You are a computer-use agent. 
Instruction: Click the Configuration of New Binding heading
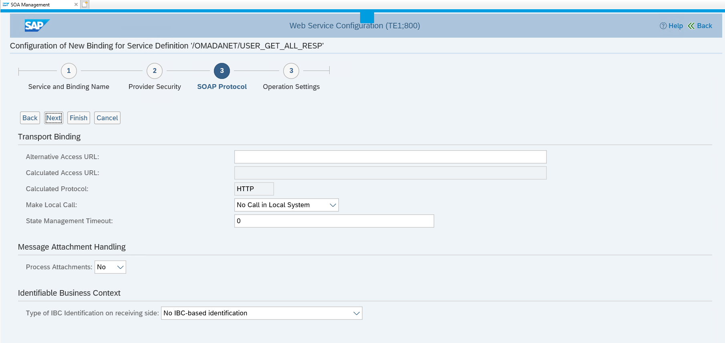pos(167,46)
